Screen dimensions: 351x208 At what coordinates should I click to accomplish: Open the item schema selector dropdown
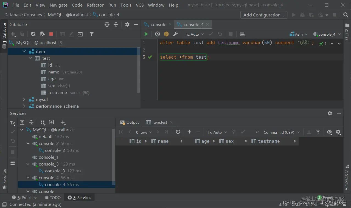coord(299,34)
